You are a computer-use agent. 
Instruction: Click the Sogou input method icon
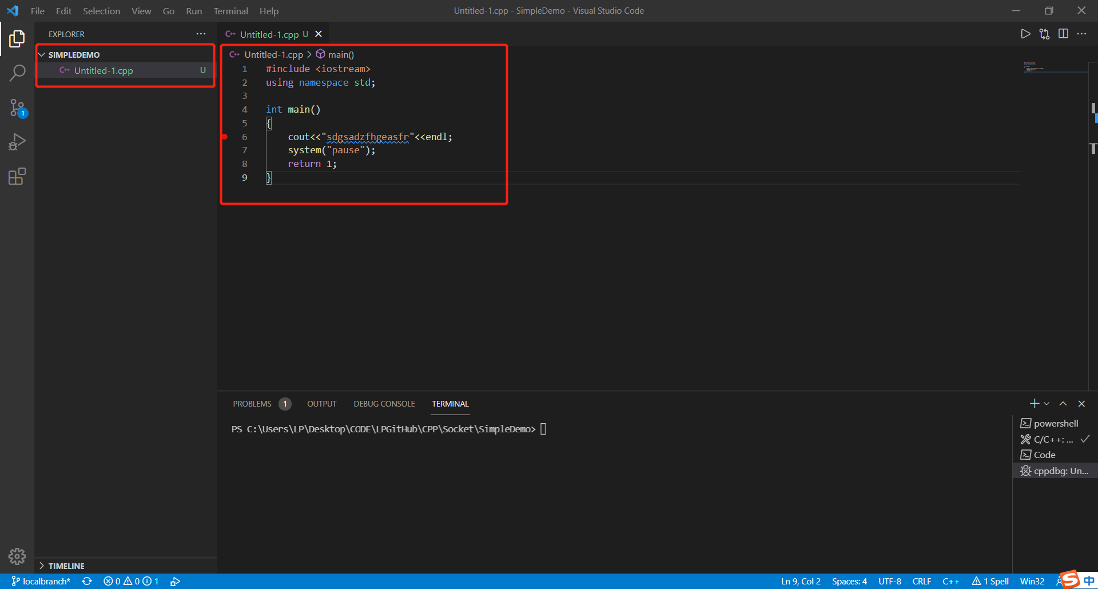coord(1069,579)
